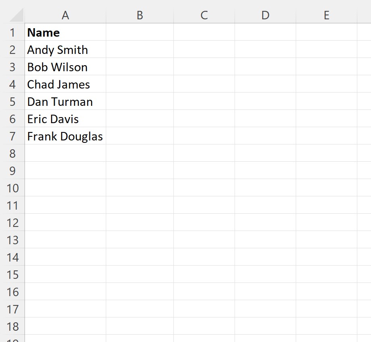Click the empty cell A8 below Frank Douglas
This screenshot has width=371, height=342.
[66, 153]
